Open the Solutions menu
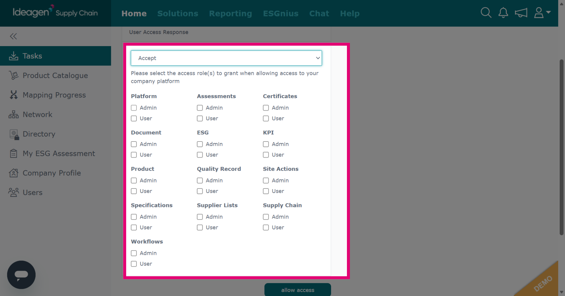Screen dimensions: 565x296 pyautogui.click(x=178, y=14)
